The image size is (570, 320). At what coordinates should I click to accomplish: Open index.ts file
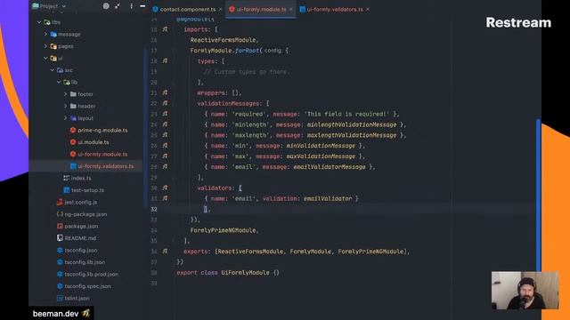(81, 178)
